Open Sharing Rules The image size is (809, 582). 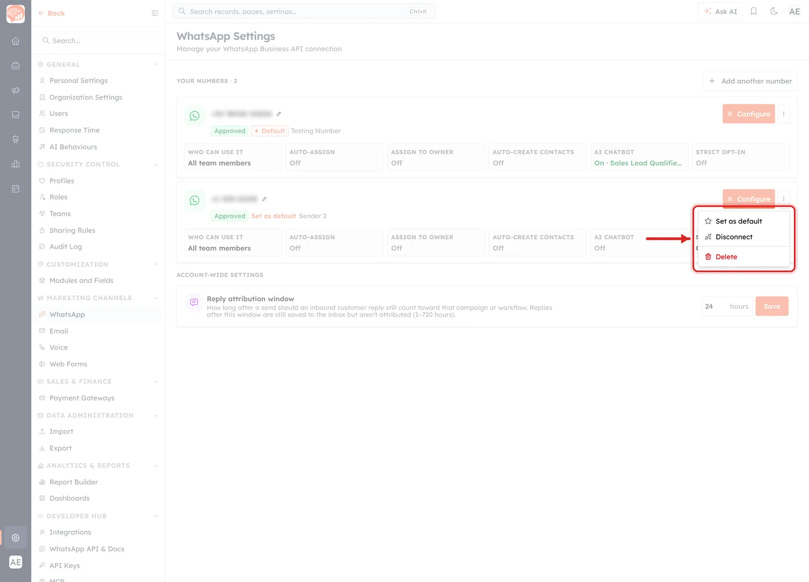coord(72,230)
